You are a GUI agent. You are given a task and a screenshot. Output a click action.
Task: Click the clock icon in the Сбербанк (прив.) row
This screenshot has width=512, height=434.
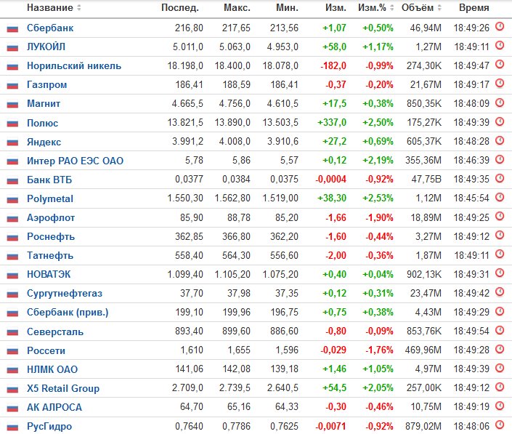coord(500,311)
